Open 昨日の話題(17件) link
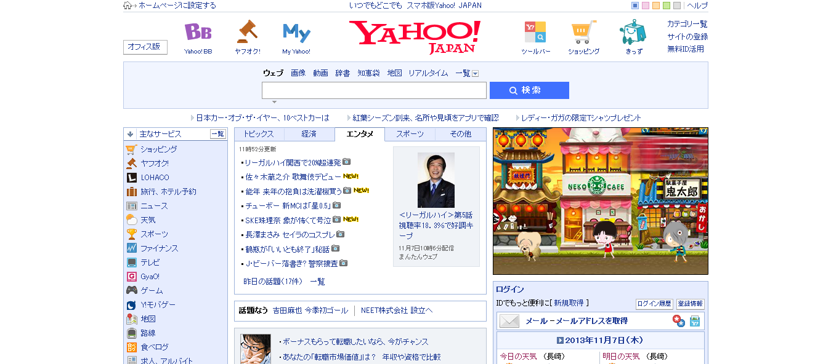 tap(273, 282)
